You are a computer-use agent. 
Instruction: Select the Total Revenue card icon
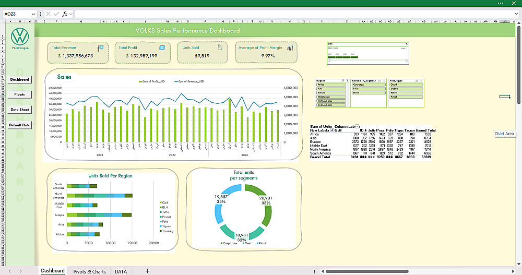(101, 49)
